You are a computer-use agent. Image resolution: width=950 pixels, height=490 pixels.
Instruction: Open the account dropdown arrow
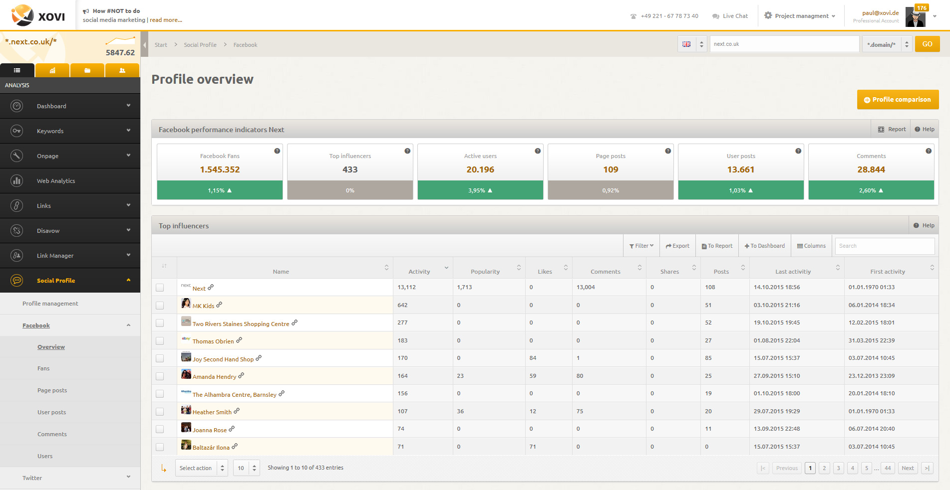click(935, 16)
